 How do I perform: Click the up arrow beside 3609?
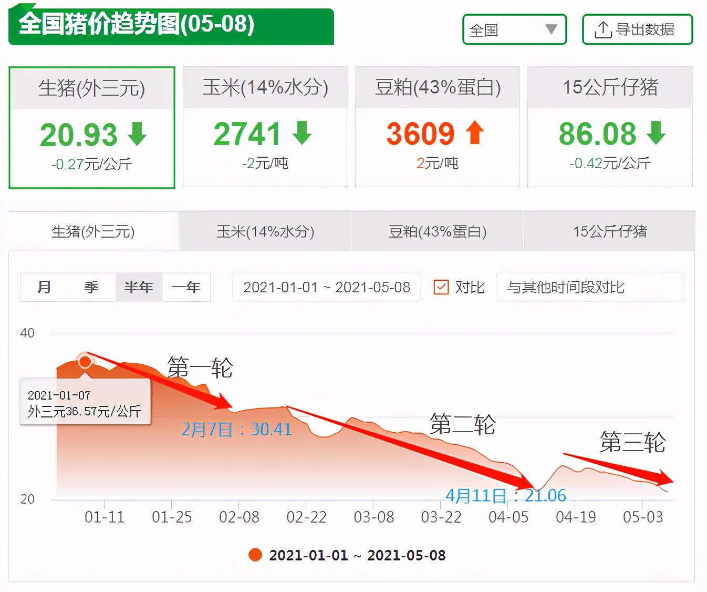click(x=475, y=132)
